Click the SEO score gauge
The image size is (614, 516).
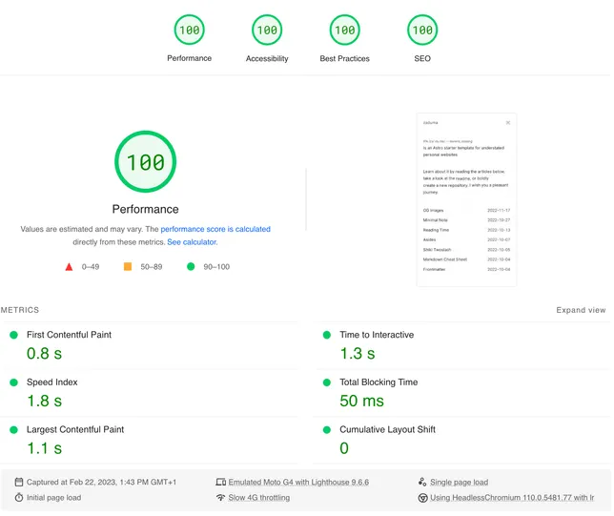421,31
